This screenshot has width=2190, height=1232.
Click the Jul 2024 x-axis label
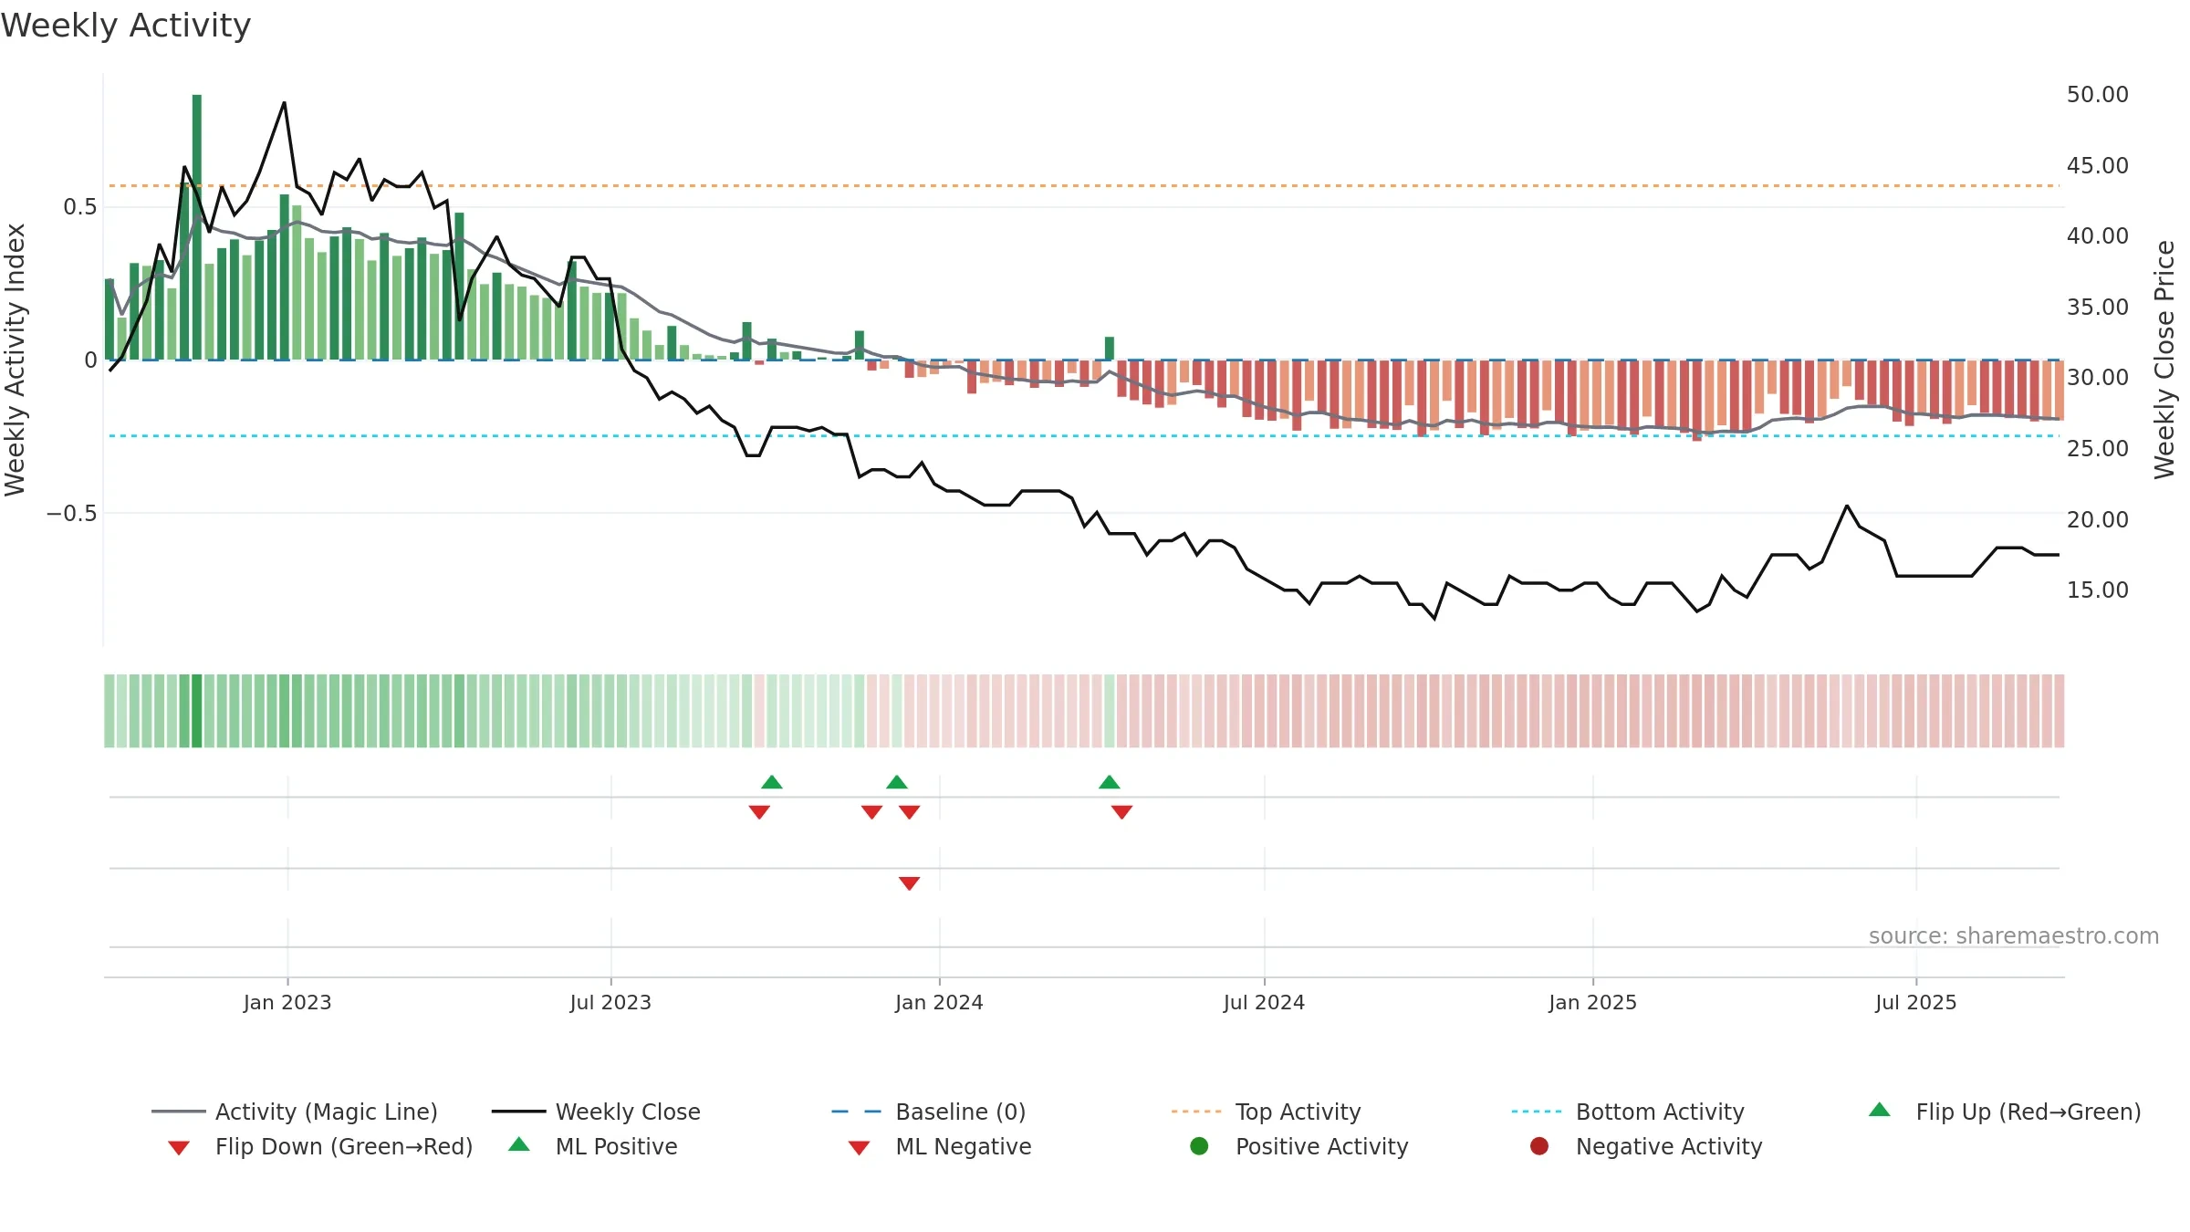pyautogui.click(x=1264, y=1002)
